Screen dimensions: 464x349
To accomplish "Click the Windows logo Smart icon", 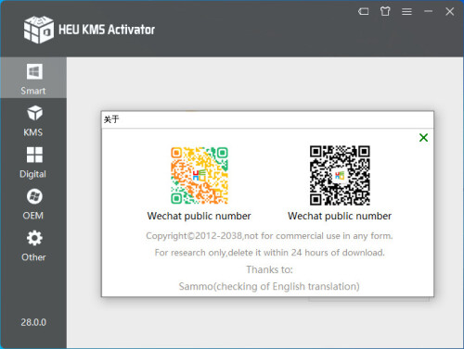I will tap(34, 71).
